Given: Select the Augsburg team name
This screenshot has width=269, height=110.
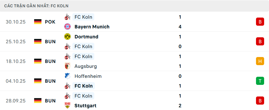Looking at the screenshot, I should click(x=85, y=66).
